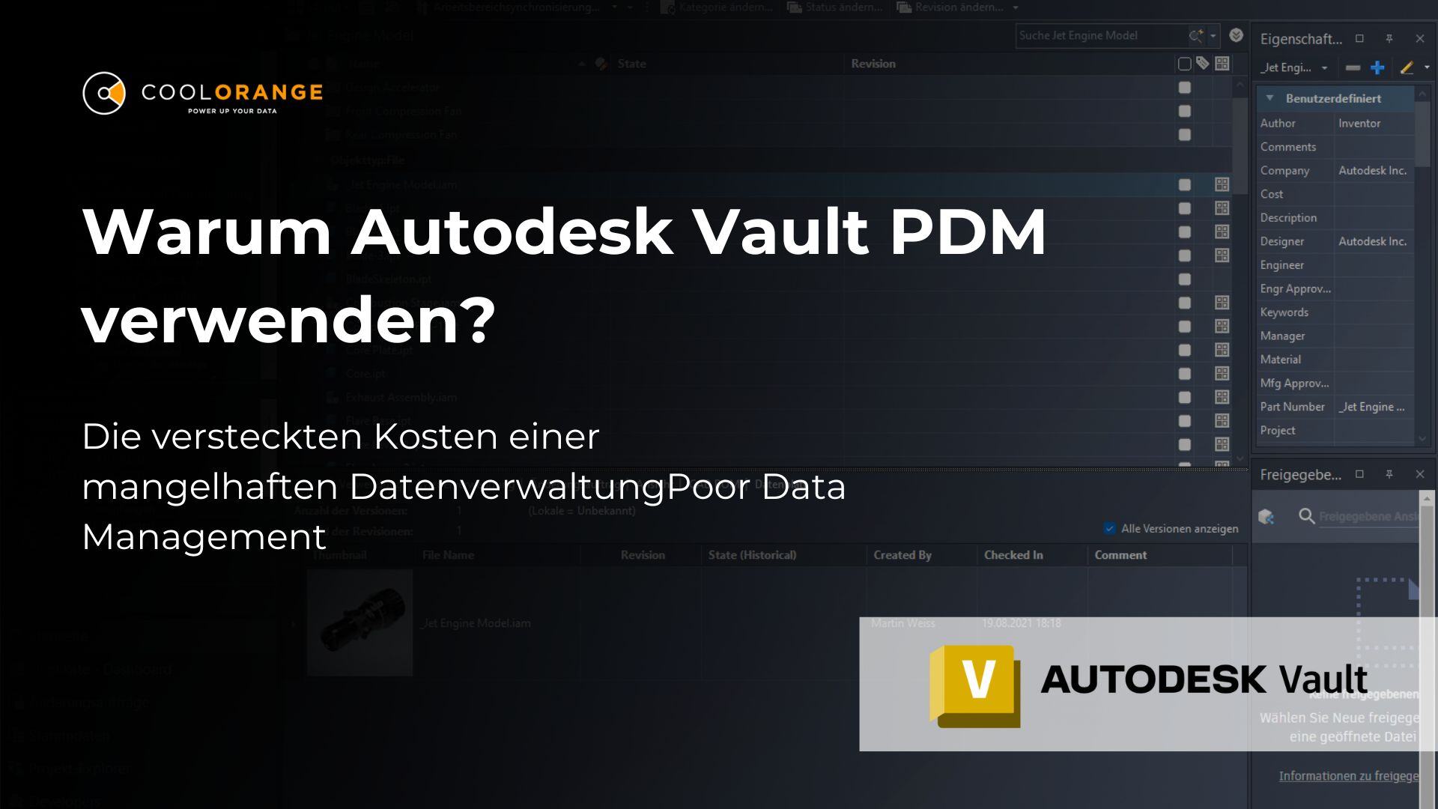Viewport: 1438px width, 809px height.
Task: Expand the Benutzerdefiniert properties section
Action: pyautogui.click(x=1270, y=98)
